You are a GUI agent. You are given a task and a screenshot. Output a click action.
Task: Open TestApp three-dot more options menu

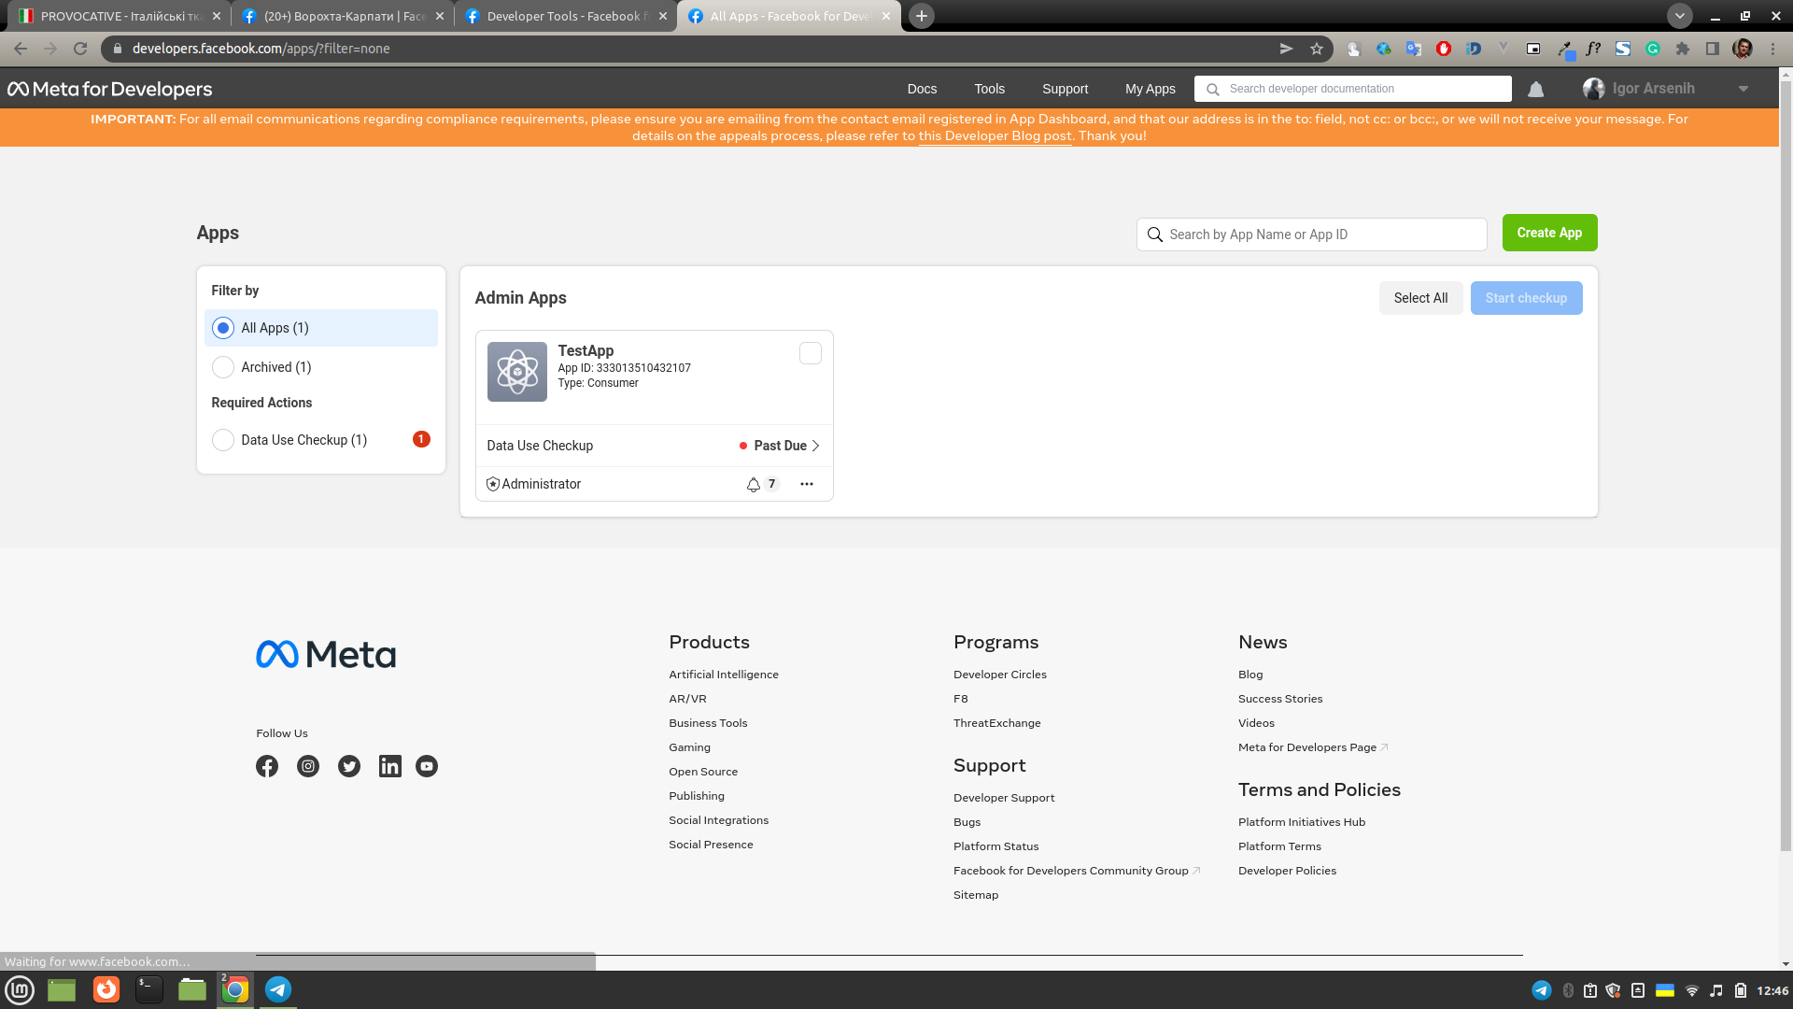point(807,484)
